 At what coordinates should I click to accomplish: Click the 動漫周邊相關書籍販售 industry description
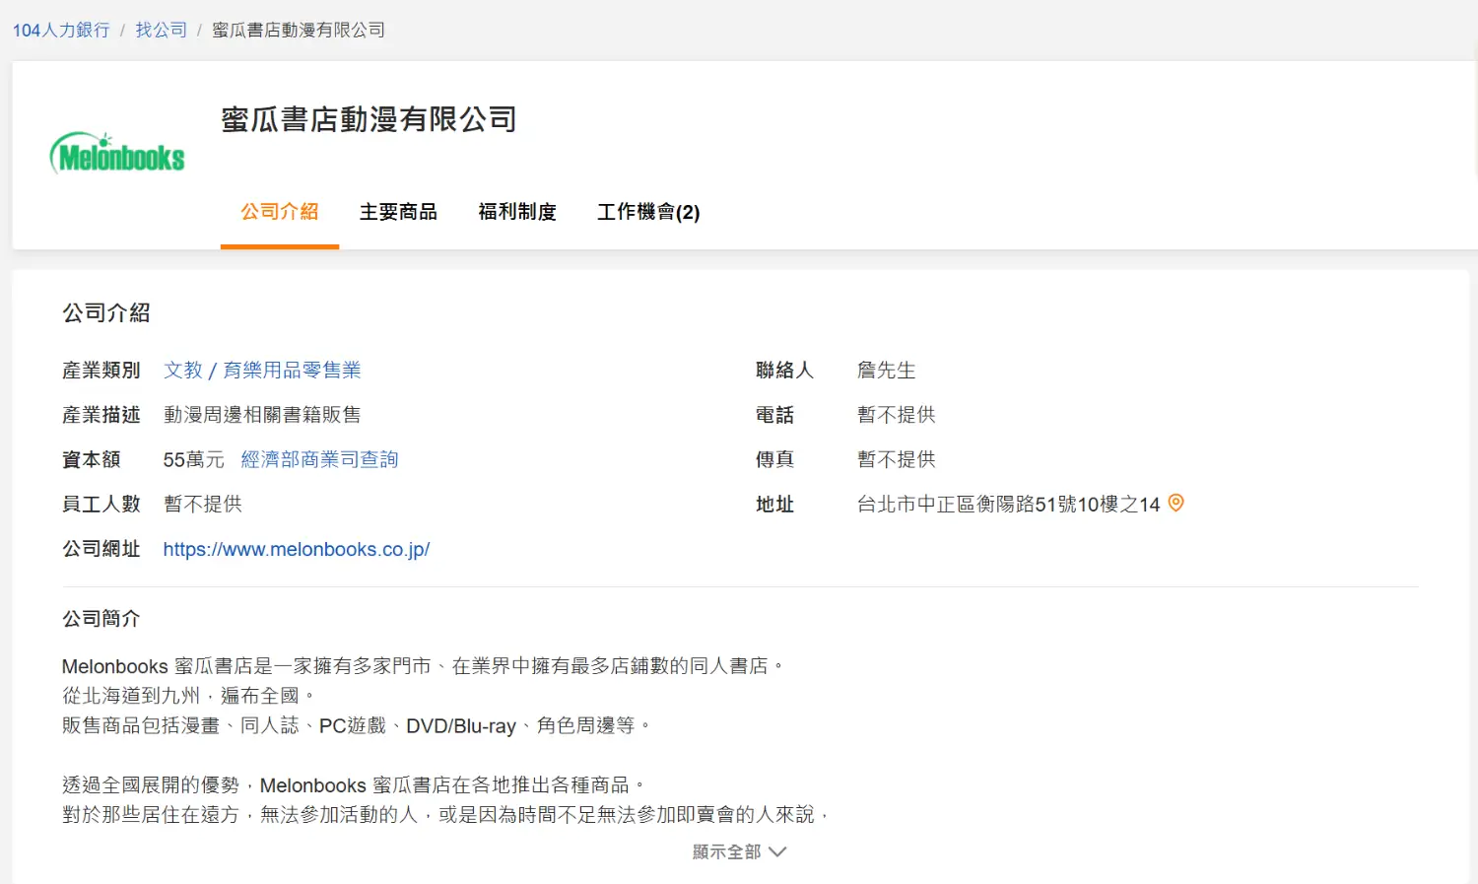pos(262,415)
